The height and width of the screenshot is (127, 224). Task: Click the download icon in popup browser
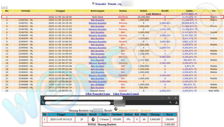[176, 103]
